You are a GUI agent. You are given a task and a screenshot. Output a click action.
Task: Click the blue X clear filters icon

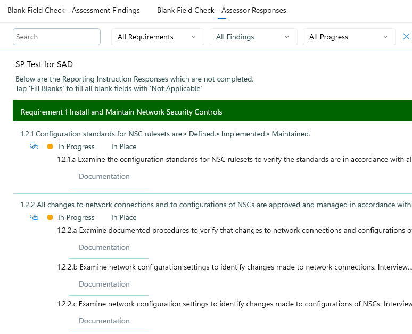click(x=406, y=37)
